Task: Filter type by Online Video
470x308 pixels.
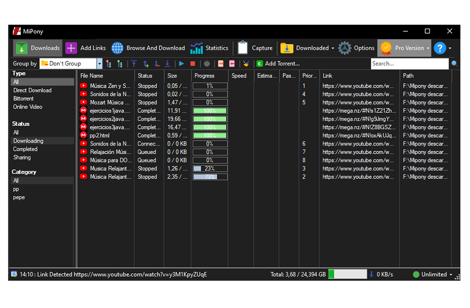Action: tap(28, 107)
